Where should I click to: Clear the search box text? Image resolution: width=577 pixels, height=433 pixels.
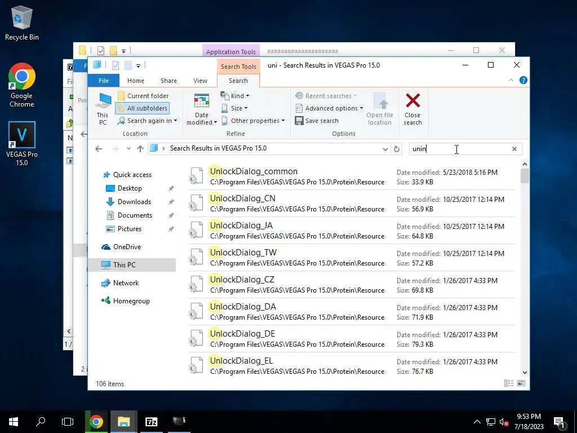[x=514, y=149]
